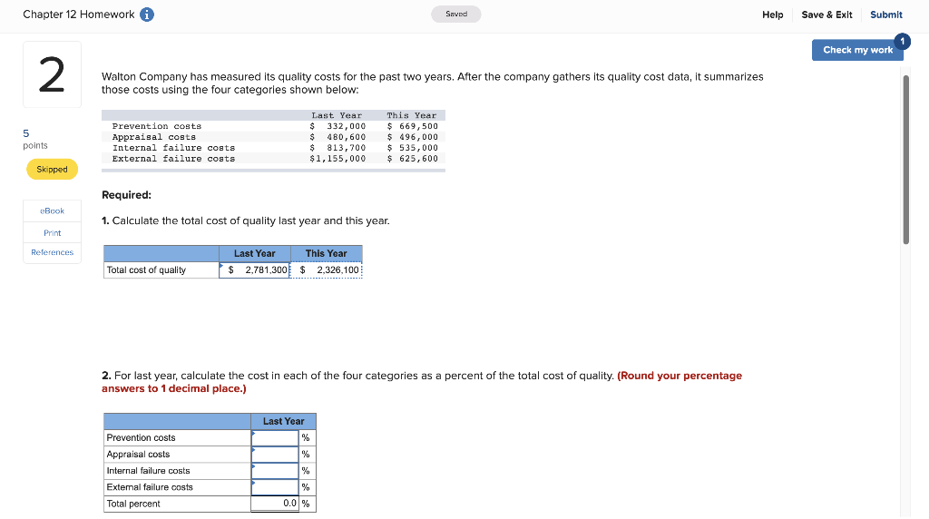This screenshot has height=519, width=929.
Task: Select the This Year total cost field
Action: (327, 270)
